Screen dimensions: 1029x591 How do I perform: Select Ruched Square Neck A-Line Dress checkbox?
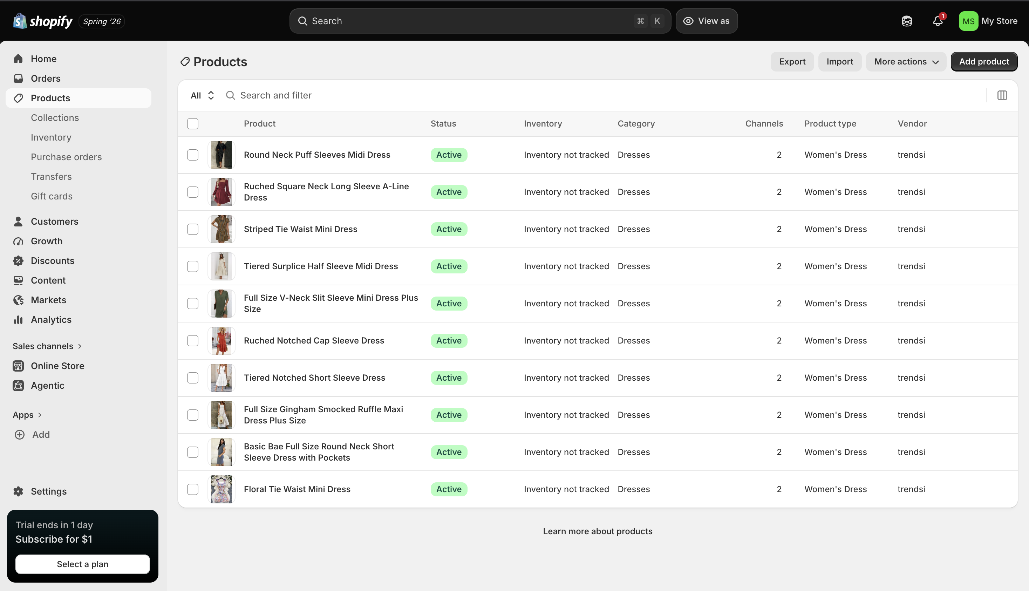click(x=193, y=192)
